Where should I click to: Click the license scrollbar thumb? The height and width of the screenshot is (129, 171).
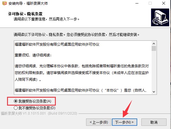coord(154,49)
